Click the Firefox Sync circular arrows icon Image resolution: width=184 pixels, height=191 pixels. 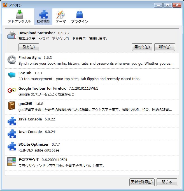12,60
